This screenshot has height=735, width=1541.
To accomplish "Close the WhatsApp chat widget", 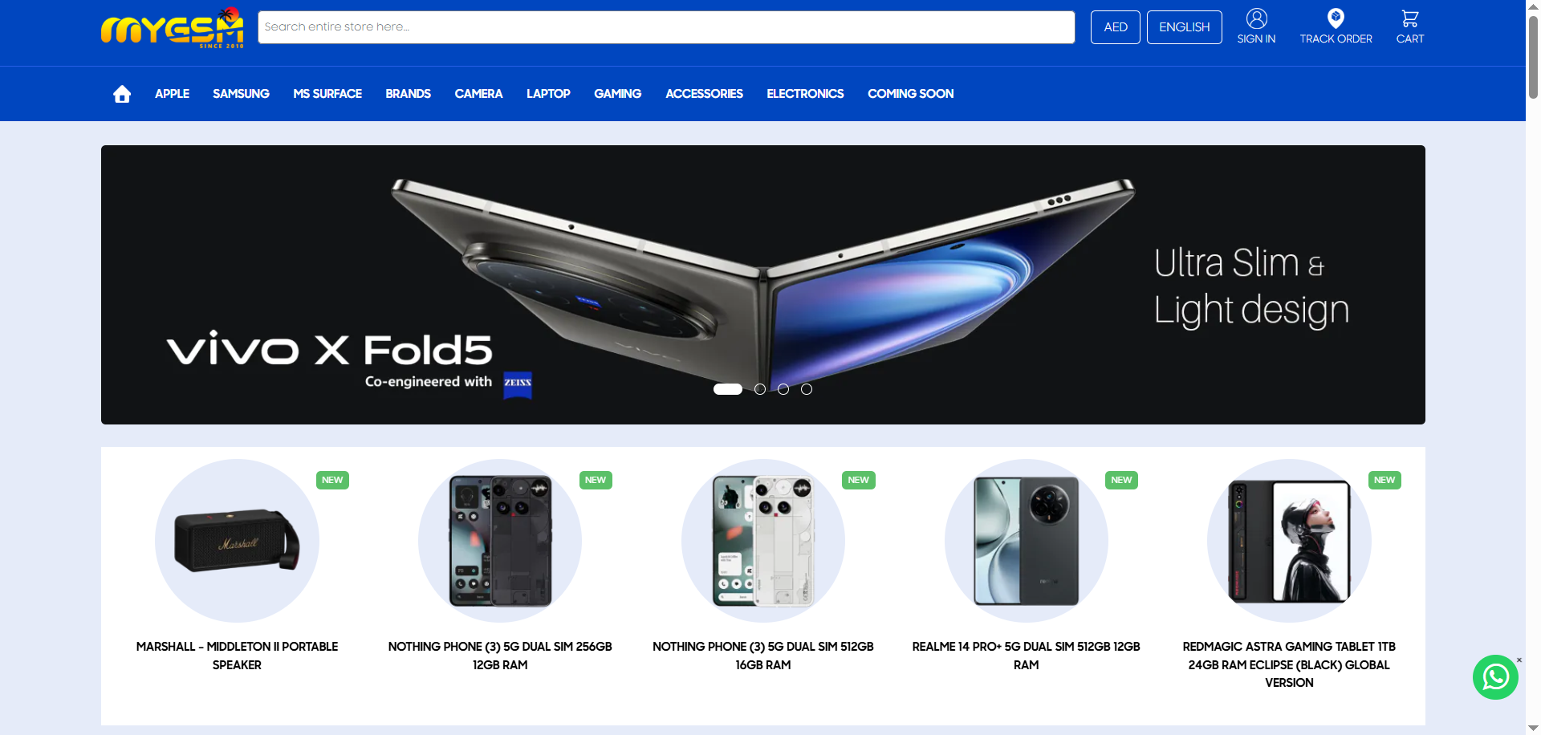I will (1519, 660).
